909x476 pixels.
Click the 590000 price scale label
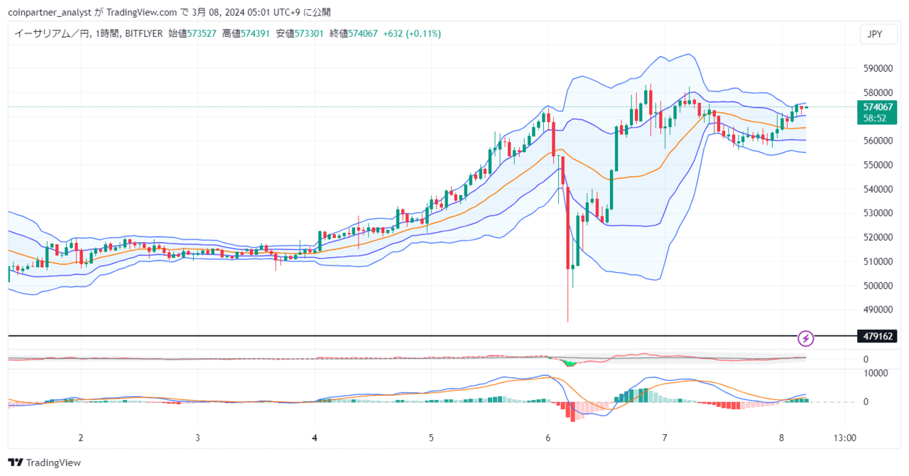(878, 68)
